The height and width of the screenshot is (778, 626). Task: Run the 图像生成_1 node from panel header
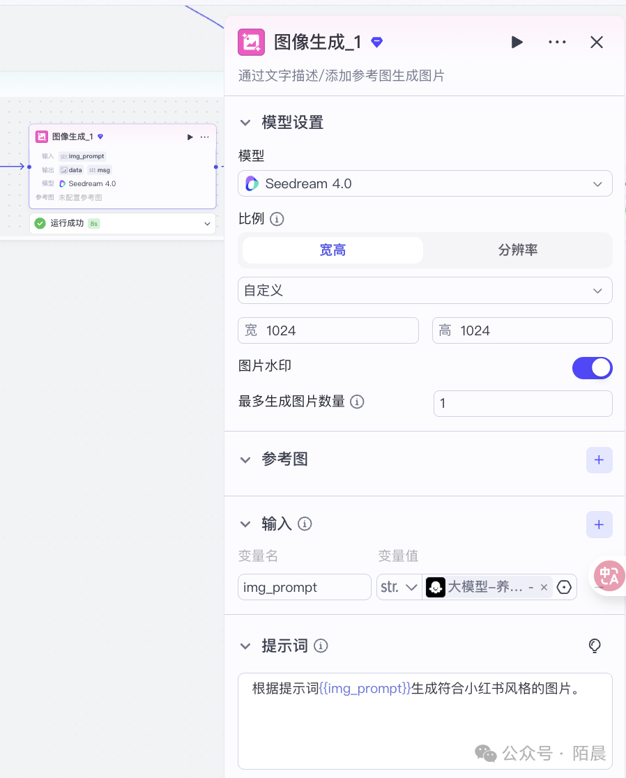[517, 42]
